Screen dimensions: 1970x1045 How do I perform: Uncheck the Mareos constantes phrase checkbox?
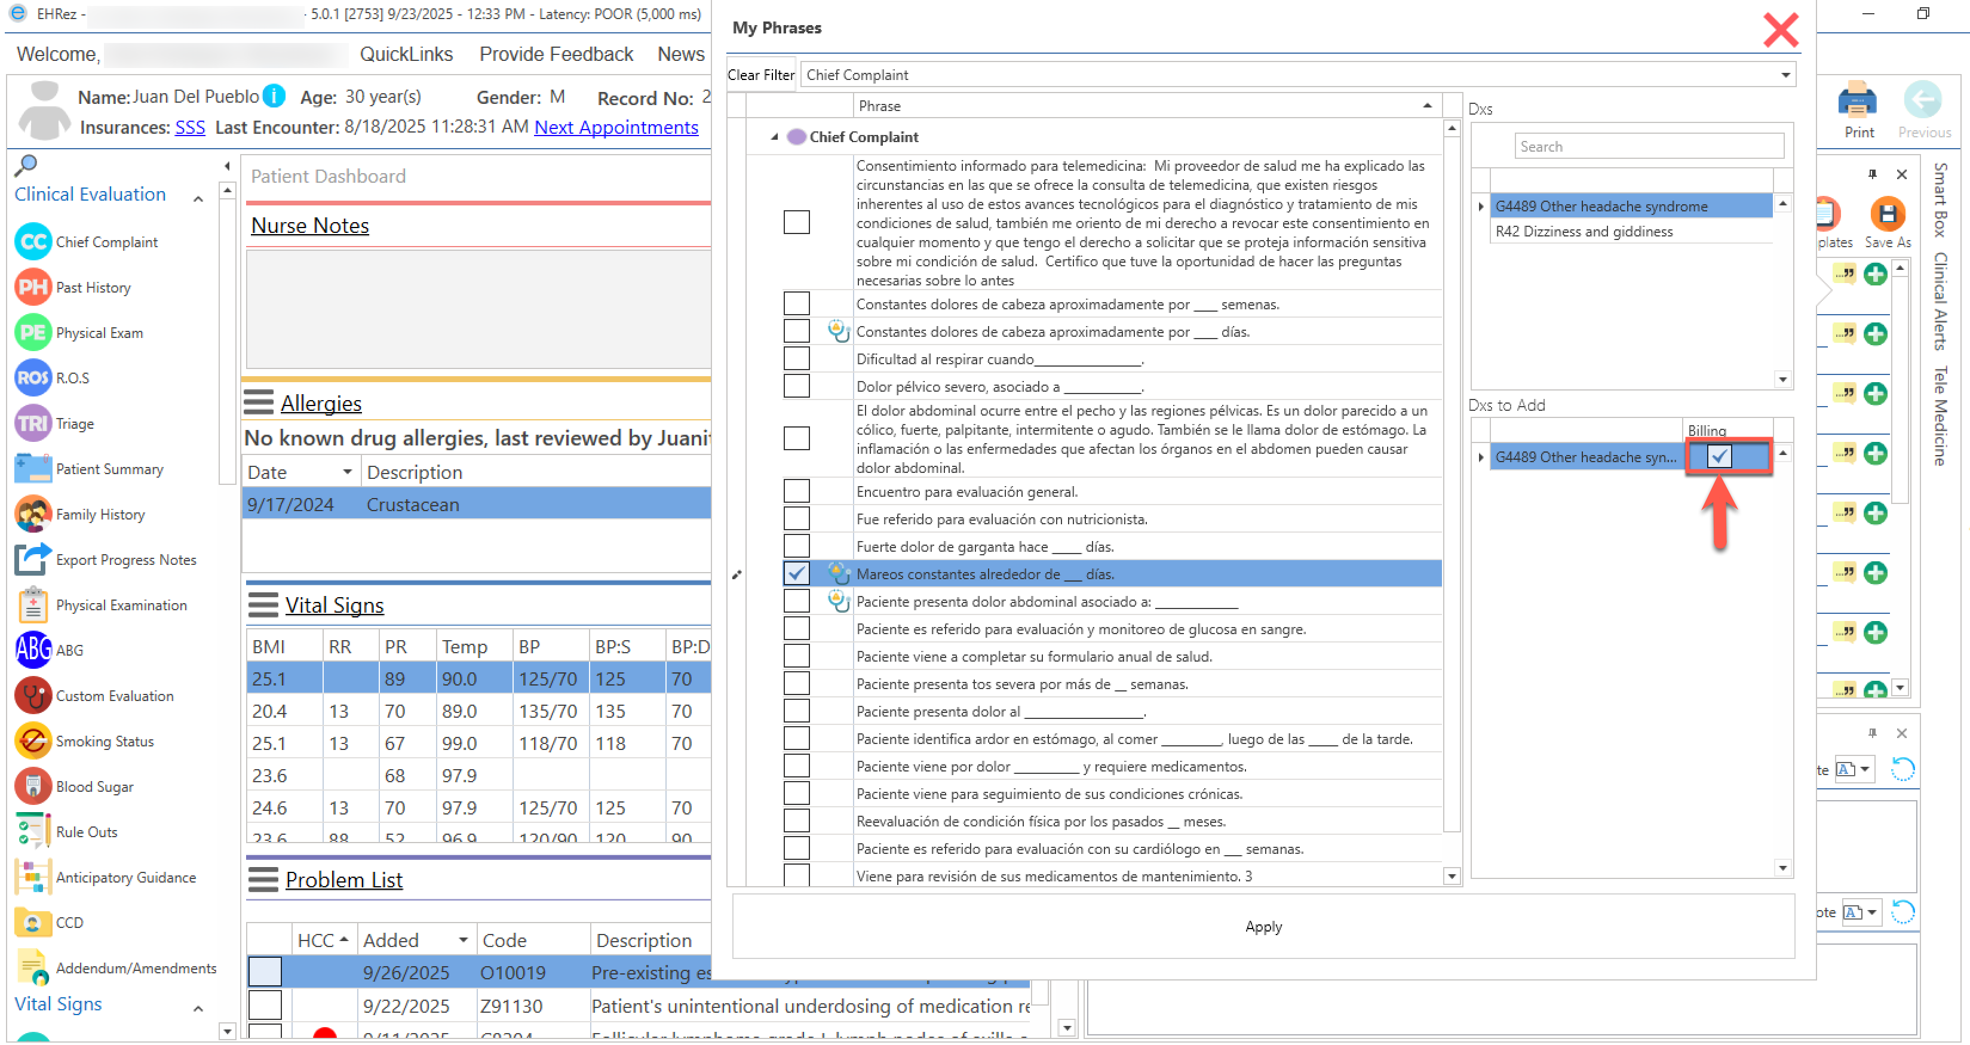coord(796,573)
